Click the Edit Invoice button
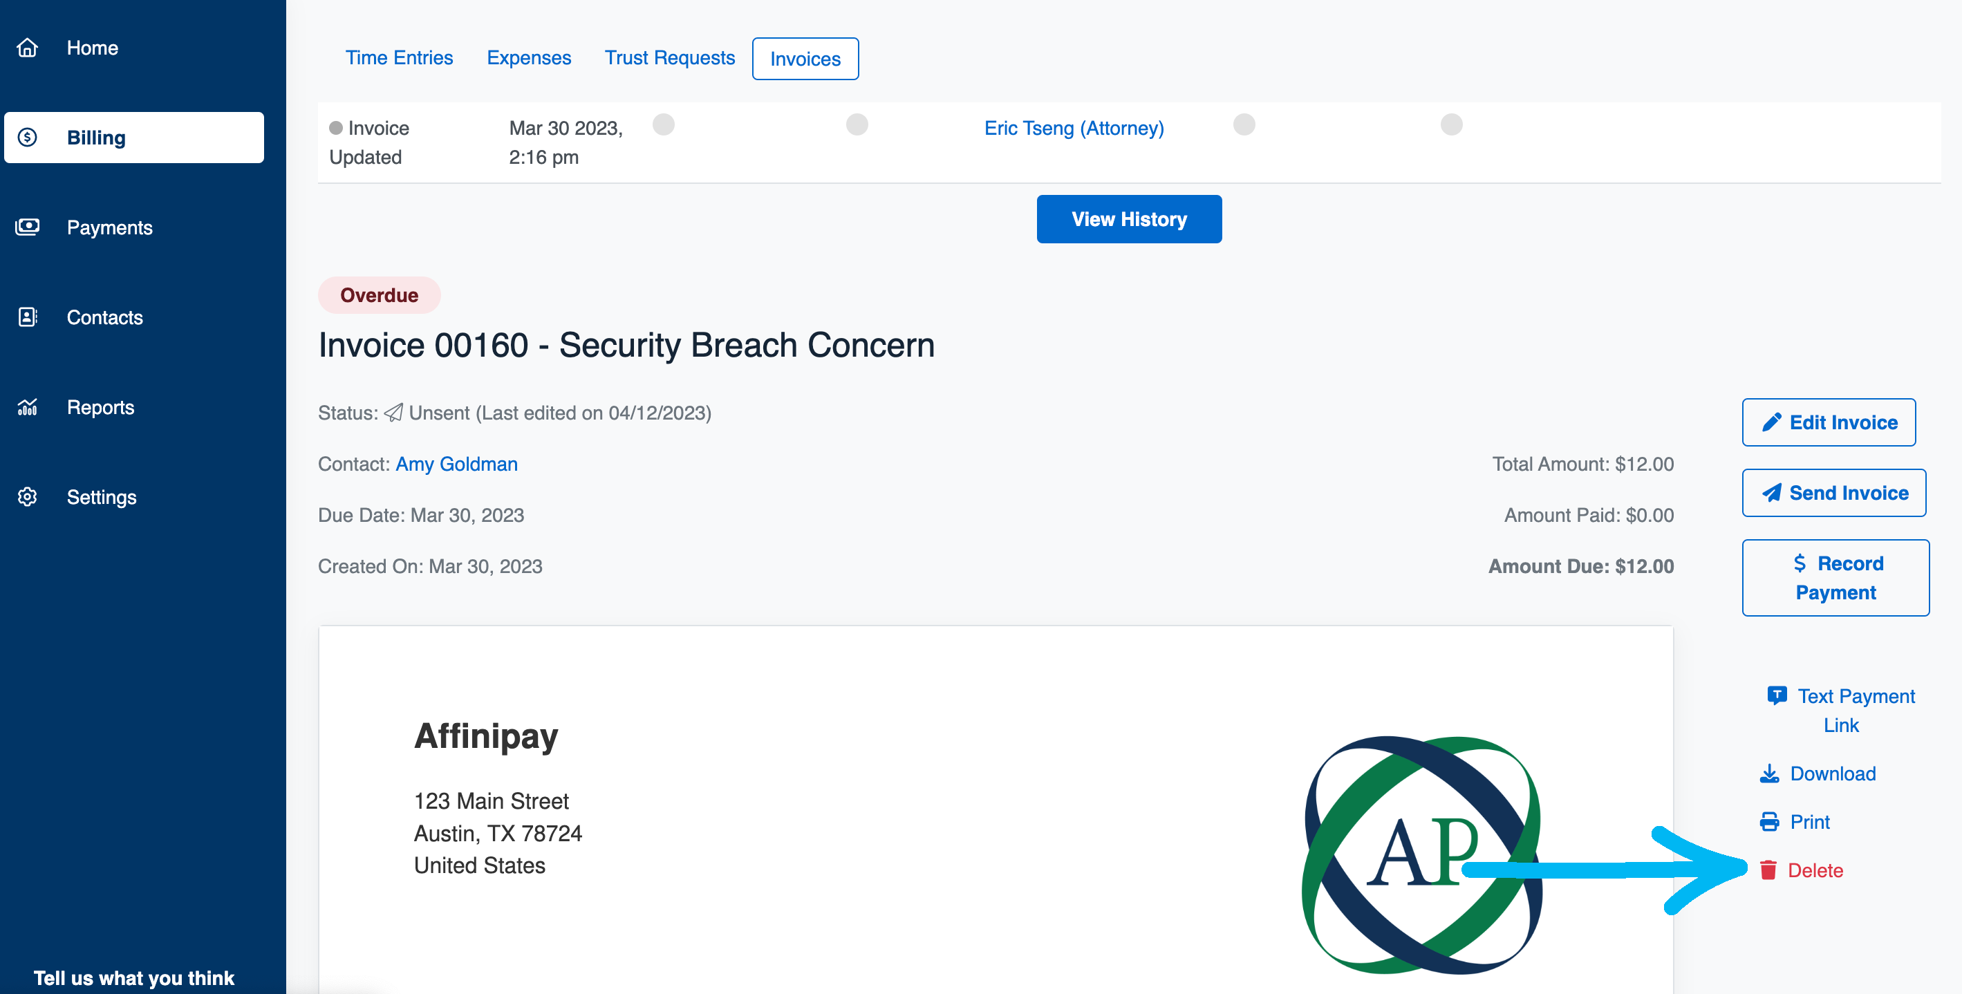Viewport: 1962px width, 994px height. [x=1828, y=422]
